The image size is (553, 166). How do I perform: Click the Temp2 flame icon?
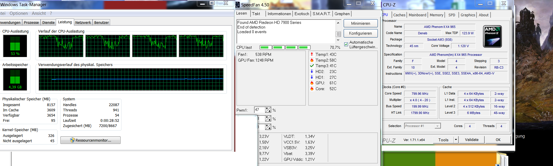[312, 60]
